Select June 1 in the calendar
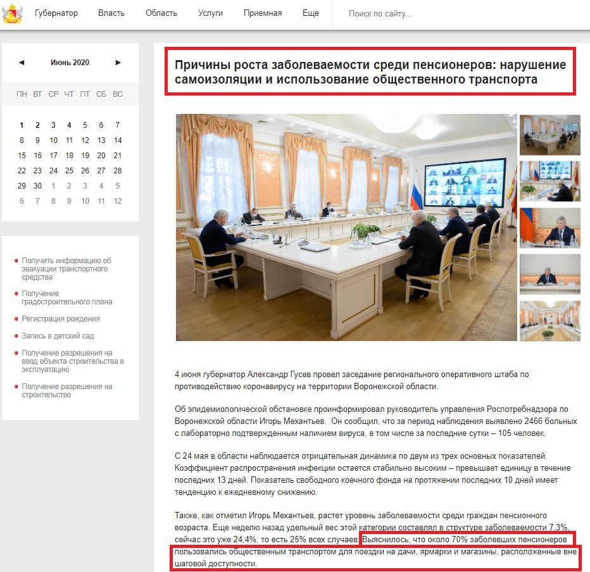This screenshot has height=572, width=590. pos(22,125)
